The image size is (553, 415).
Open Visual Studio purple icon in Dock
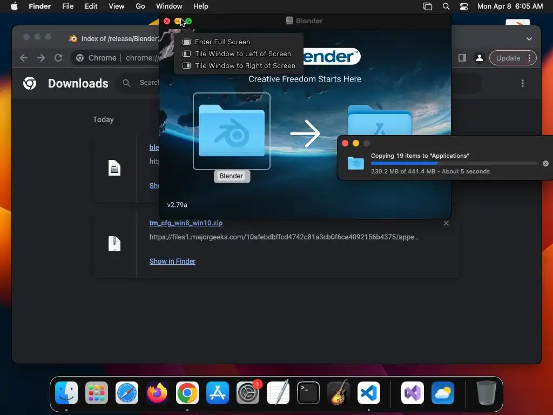pyautogui.click(x=412, y=393)
